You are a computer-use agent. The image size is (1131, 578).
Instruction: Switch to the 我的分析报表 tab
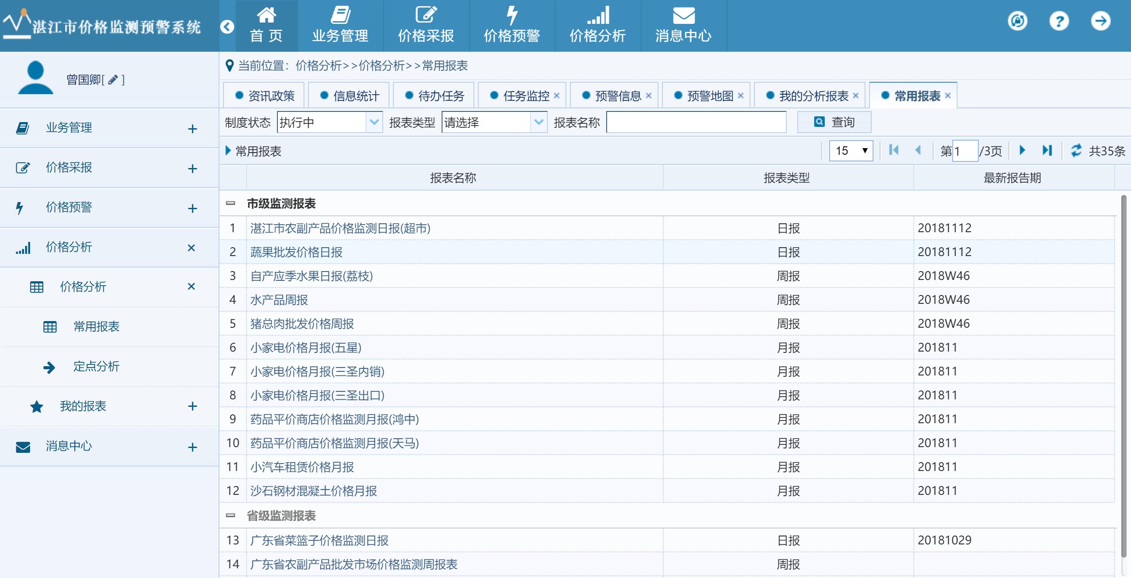point(813,96)
